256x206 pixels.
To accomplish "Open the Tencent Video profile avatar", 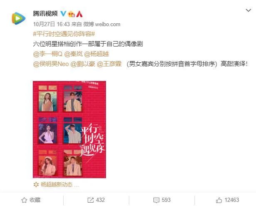I will [19, 18].
